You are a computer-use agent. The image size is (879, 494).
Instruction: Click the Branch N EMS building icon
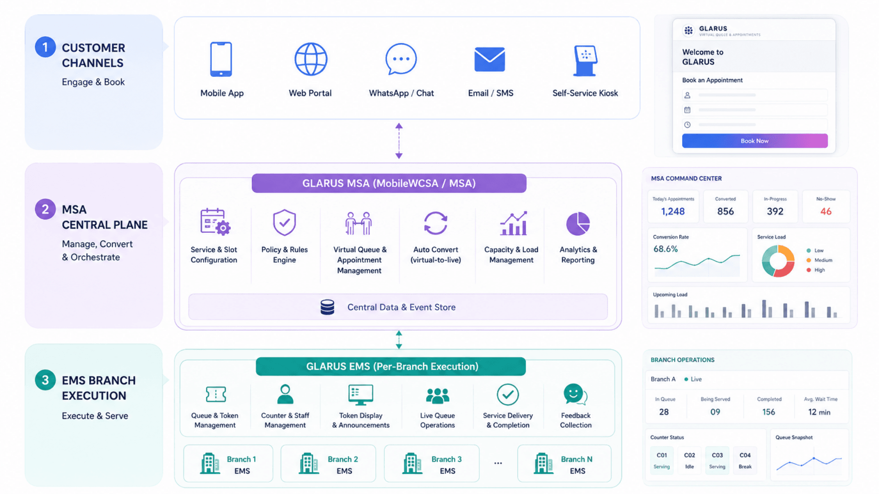[x=544, y=463]
